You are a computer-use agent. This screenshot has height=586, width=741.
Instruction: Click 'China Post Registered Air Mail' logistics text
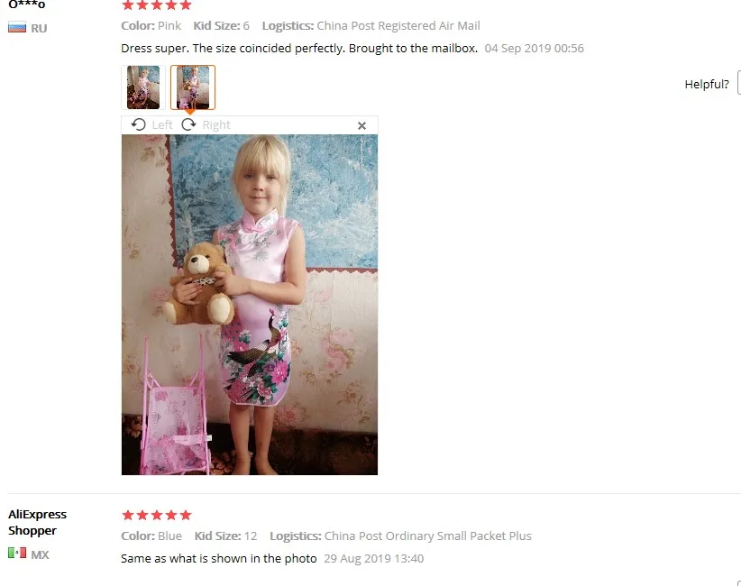tap(398, 26)
